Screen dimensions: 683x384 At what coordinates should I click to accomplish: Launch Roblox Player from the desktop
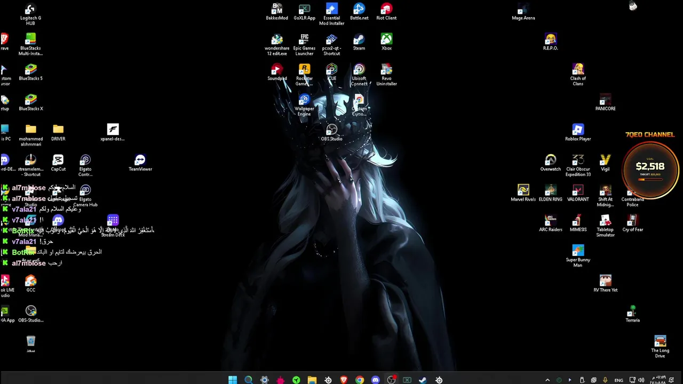tap(578, 133)
